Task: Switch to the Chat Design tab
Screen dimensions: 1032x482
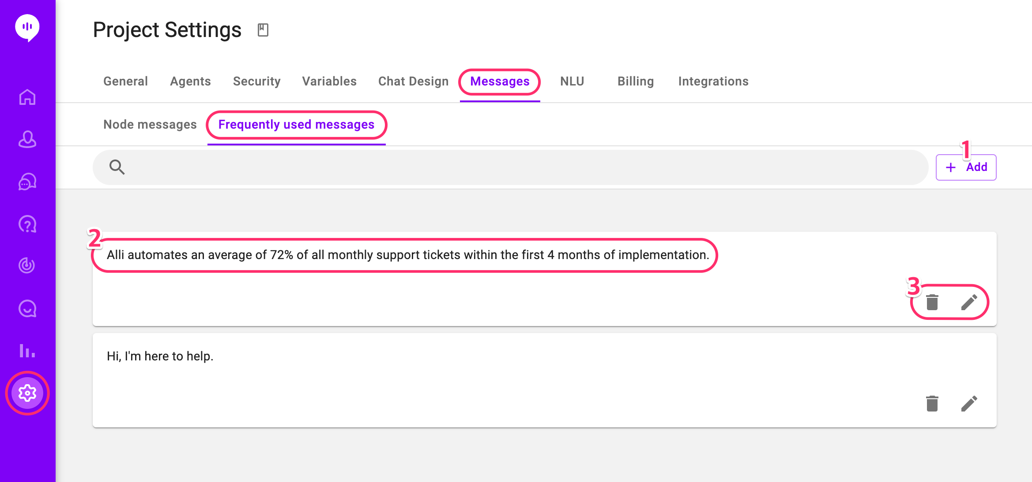Action: (x=413, y=82)
